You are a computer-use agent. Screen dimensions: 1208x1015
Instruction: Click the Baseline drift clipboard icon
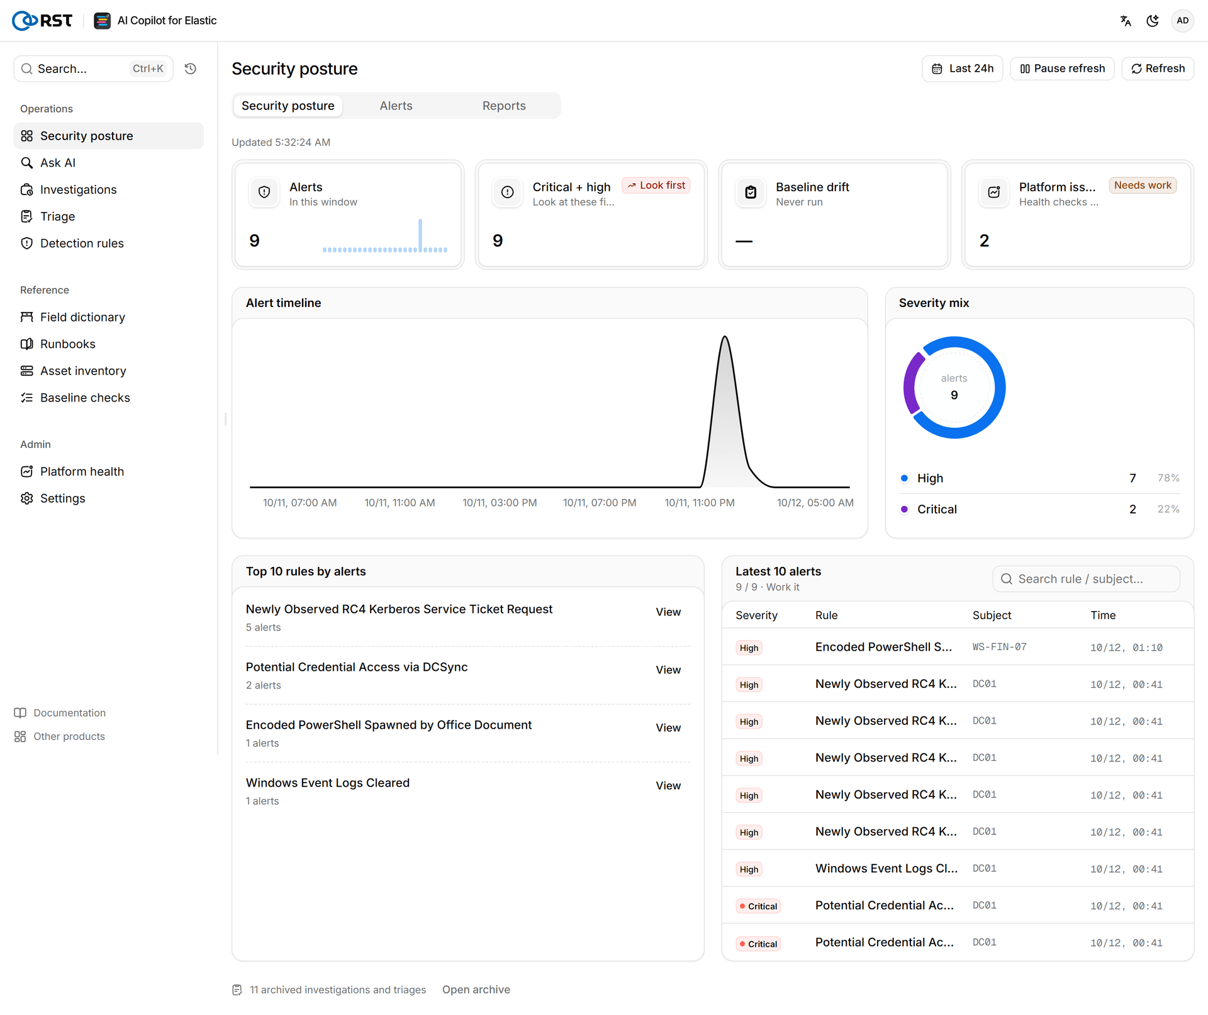tap(751, 193)
